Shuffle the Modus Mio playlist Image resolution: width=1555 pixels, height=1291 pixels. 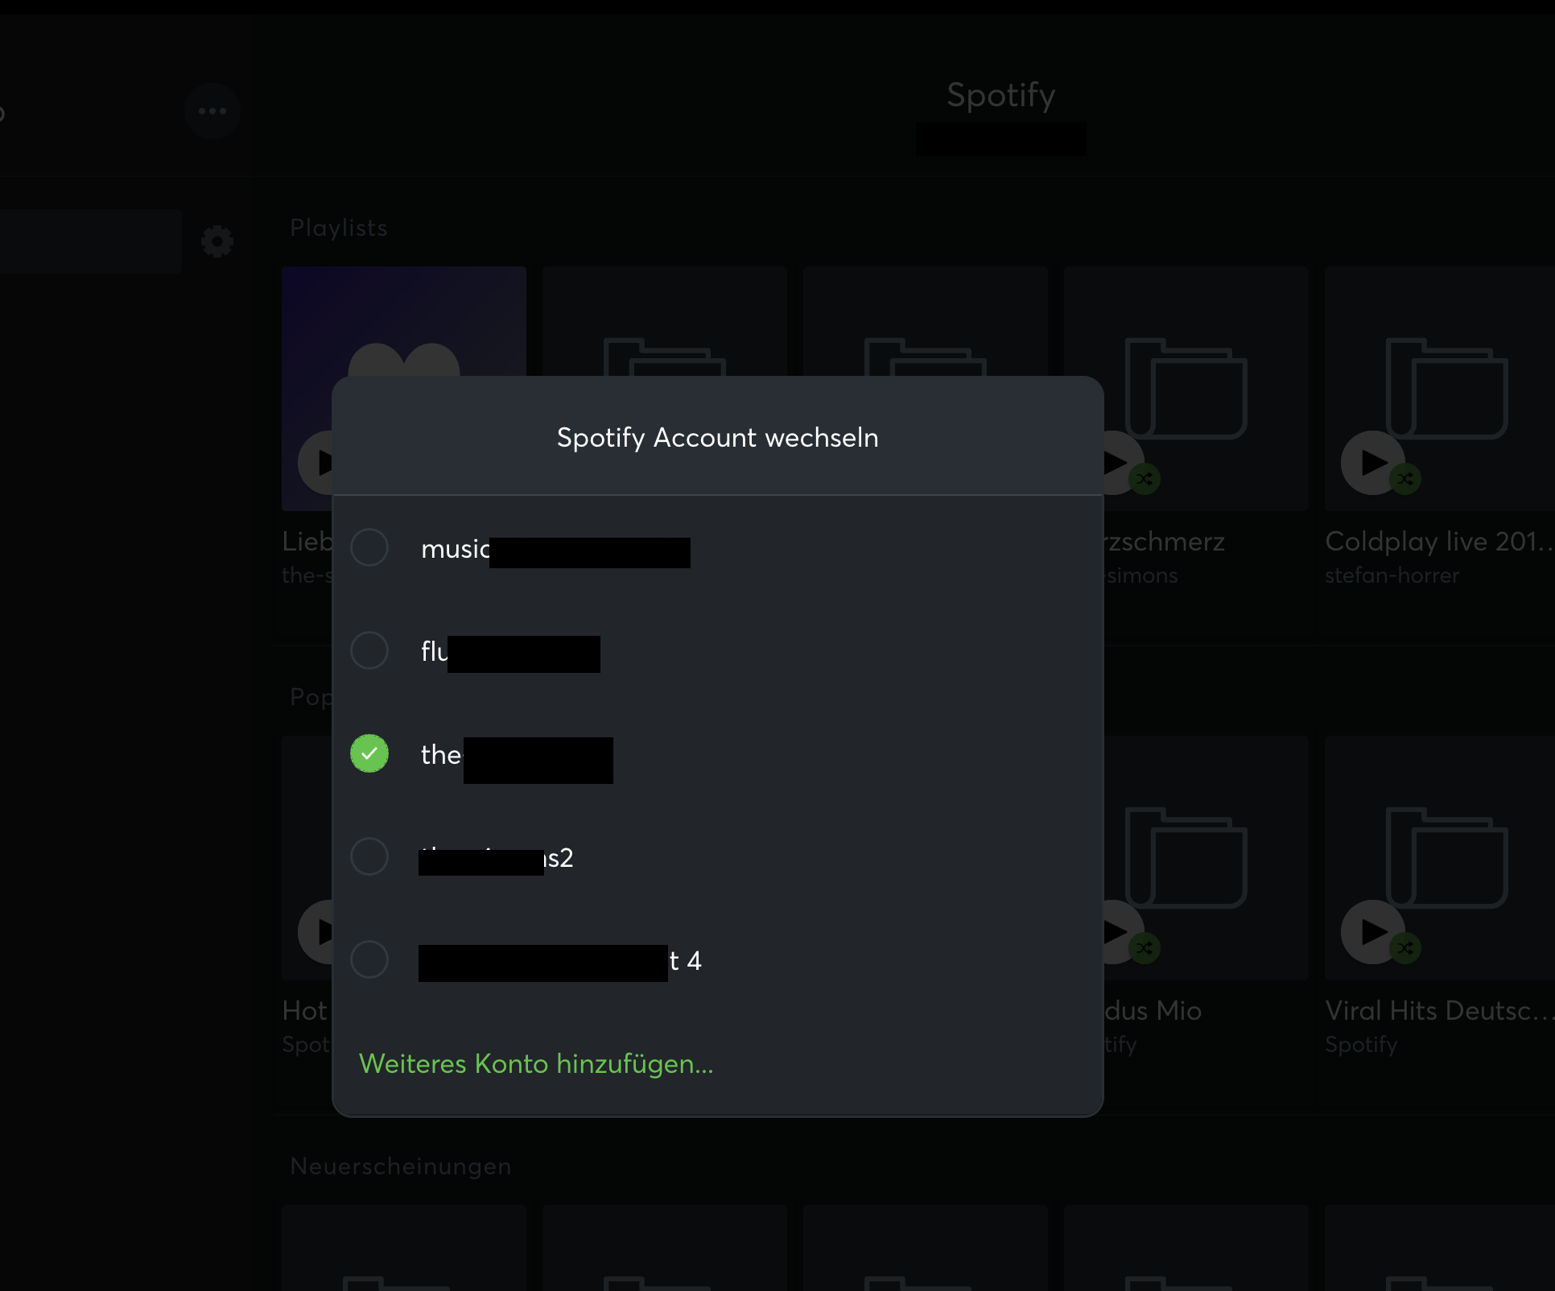point(1145,948)
